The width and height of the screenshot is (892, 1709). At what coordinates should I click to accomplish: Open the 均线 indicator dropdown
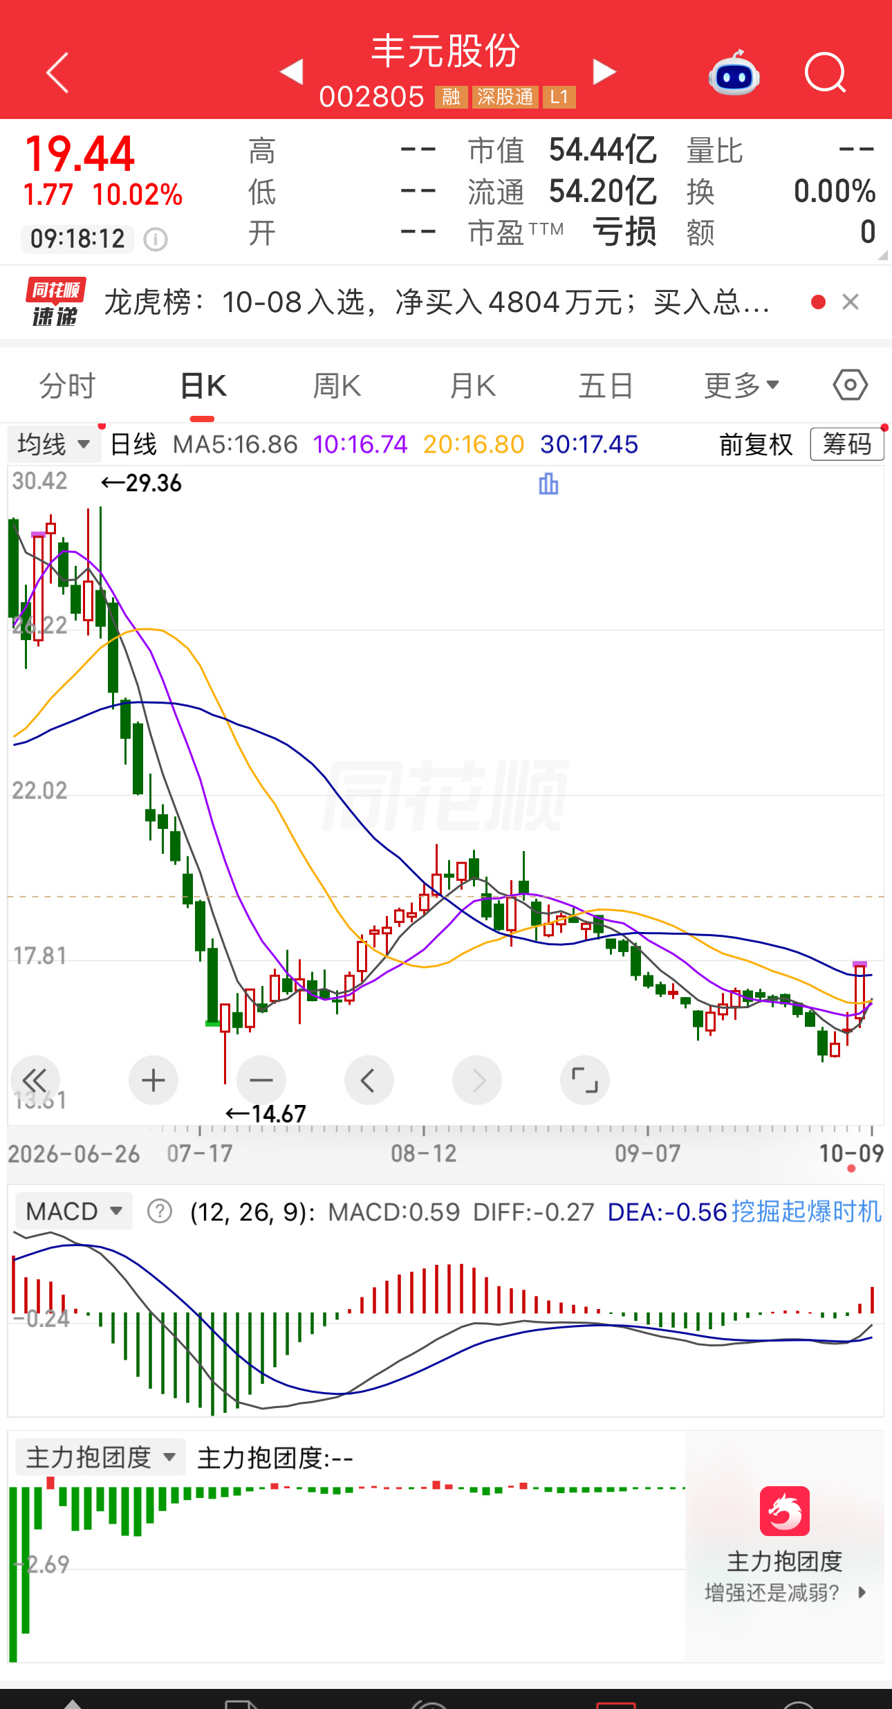pyautogui.click(x=54, y=444)
